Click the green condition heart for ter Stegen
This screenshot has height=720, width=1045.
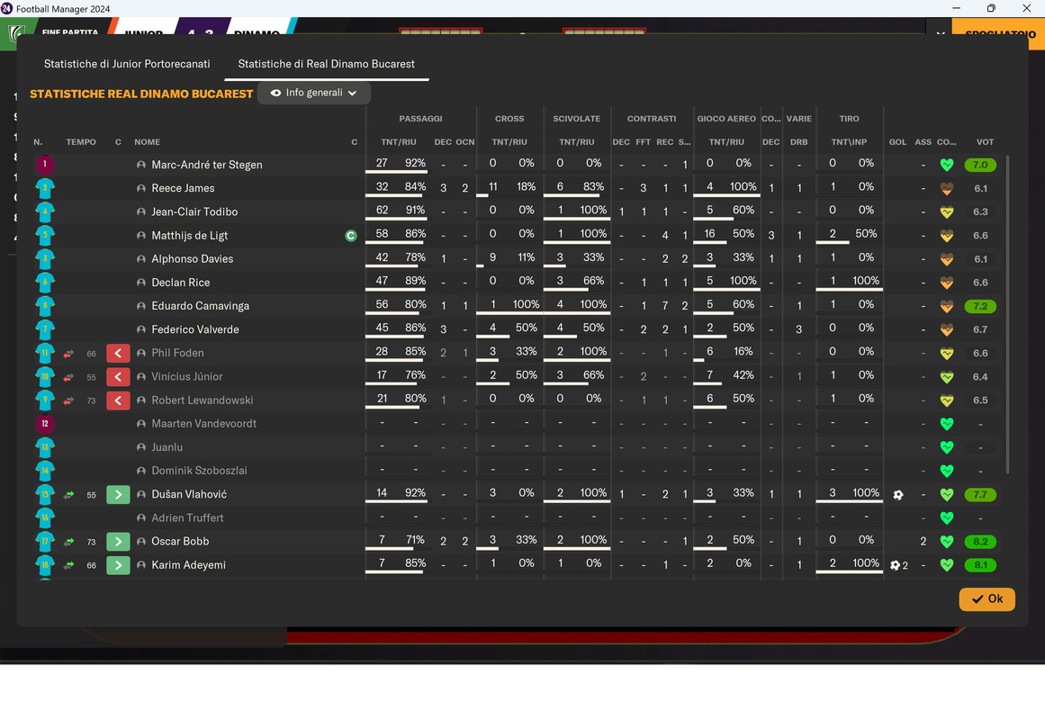tap(946, 165)
